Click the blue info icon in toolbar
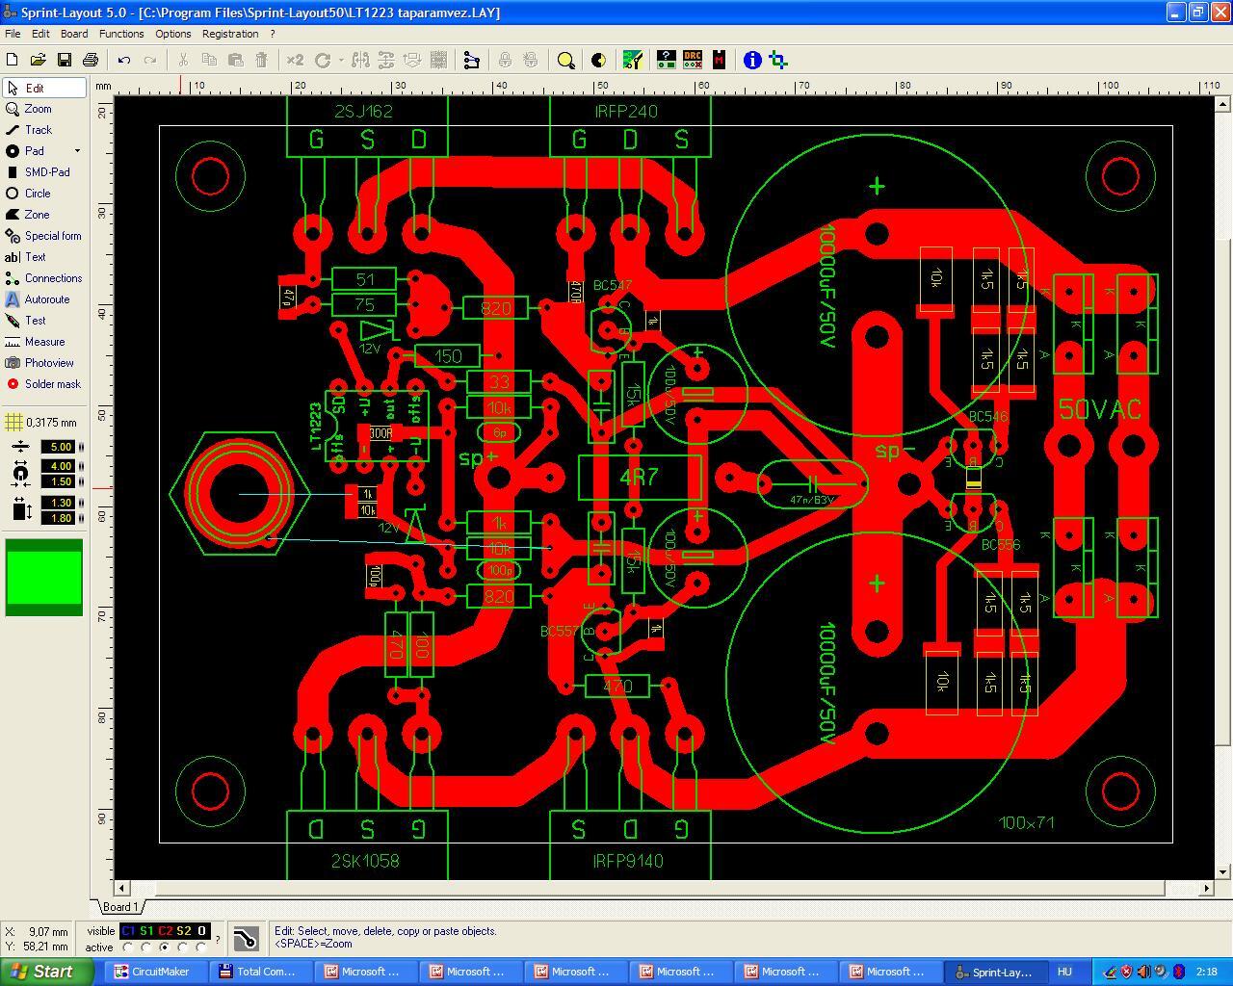The width and height of the screenshot is (1233, 986). (752, 60)
